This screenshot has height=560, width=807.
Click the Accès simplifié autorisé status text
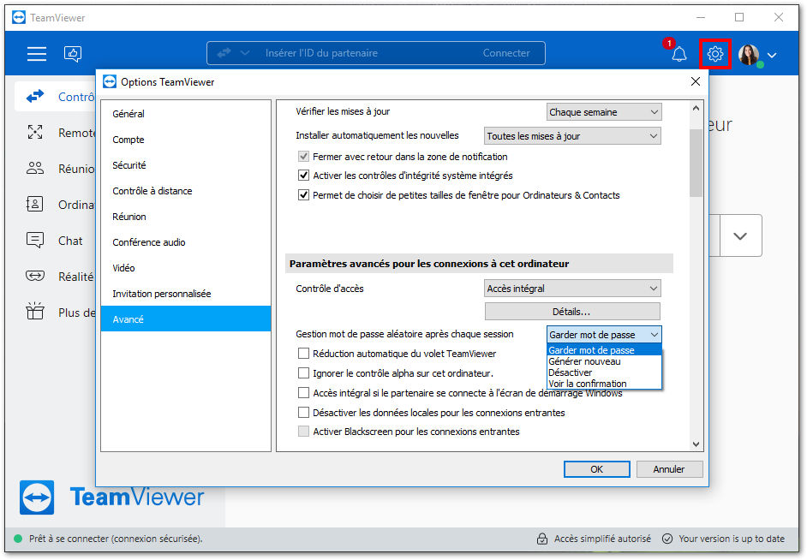602,539
